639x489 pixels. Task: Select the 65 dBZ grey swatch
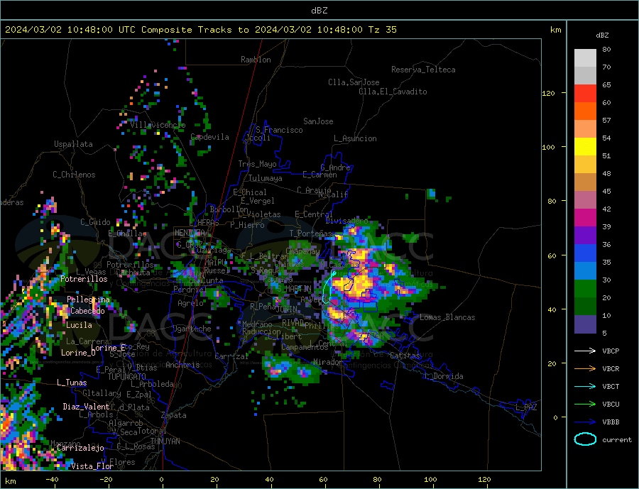[585, 75]
